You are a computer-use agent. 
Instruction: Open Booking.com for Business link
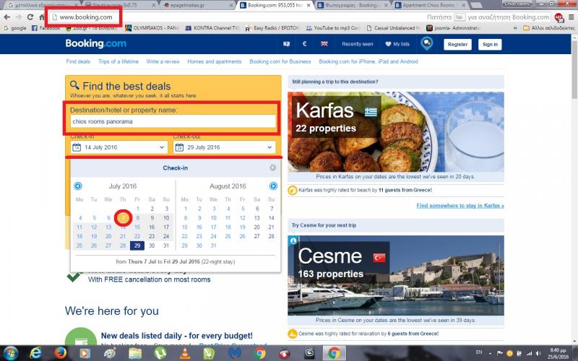(280, 61)
